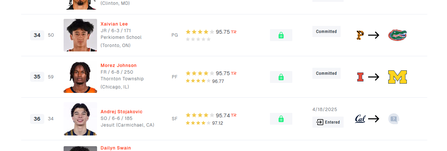The height and width of the screenshot is (151, 447).
Task: Click Morez Johnson's headshot photo
Action: tap(80, 77)
